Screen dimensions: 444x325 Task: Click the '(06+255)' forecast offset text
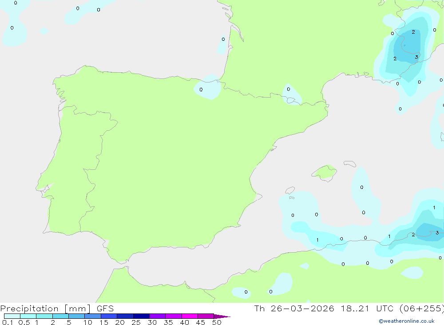click(x=421, y=309)
